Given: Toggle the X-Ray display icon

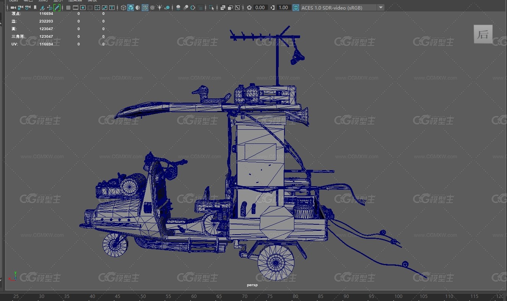Looking at the screenshot, I should point(223,8).
